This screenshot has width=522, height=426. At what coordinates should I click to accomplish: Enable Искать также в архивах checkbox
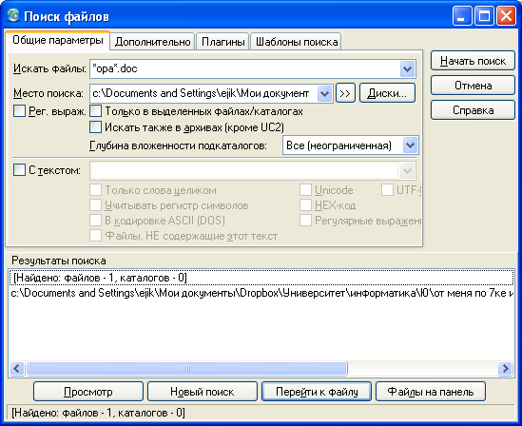(95, 126)
